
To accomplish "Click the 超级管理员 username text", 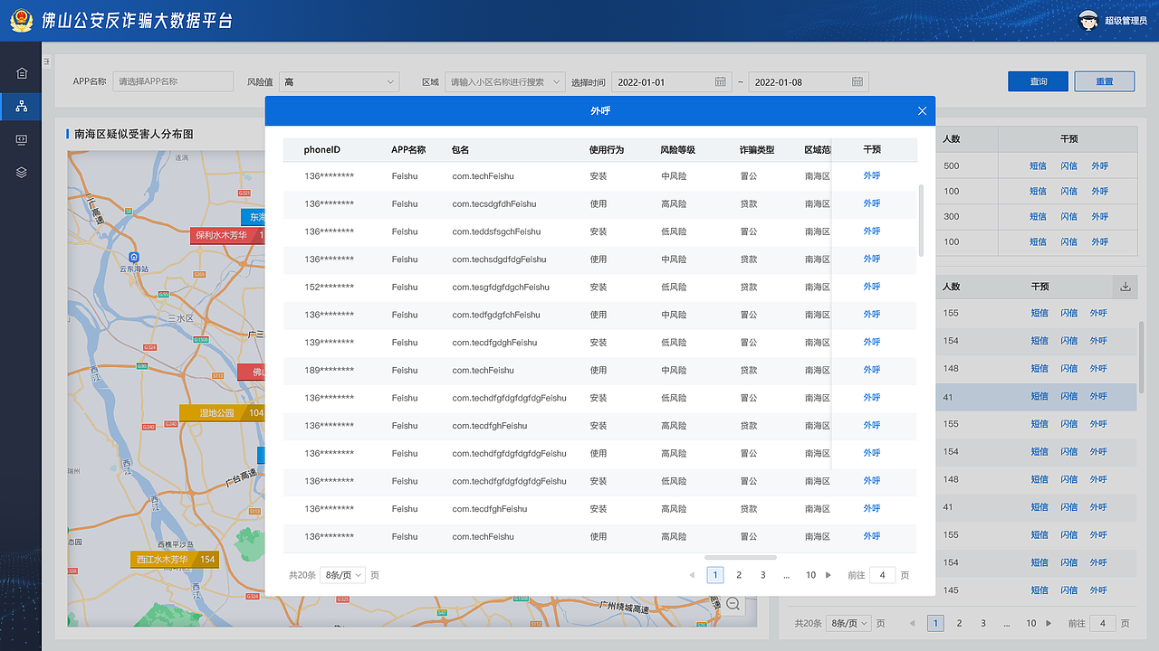I will click(x=1125, y=21).
